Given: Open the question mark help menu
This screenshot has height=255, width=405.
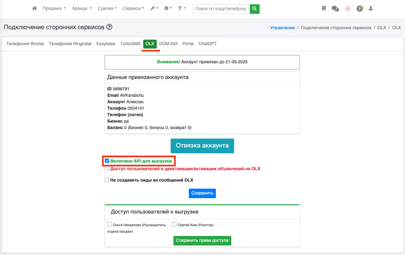Looking at the screenshot, I should [x=182, y=9].
